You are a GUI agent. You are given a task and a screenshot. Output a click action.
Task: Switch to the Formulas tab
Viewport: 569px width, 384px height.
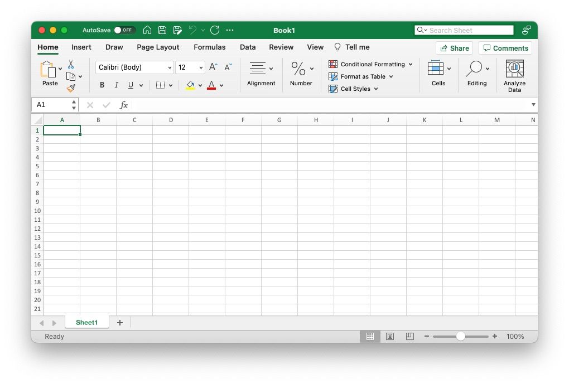210,47
